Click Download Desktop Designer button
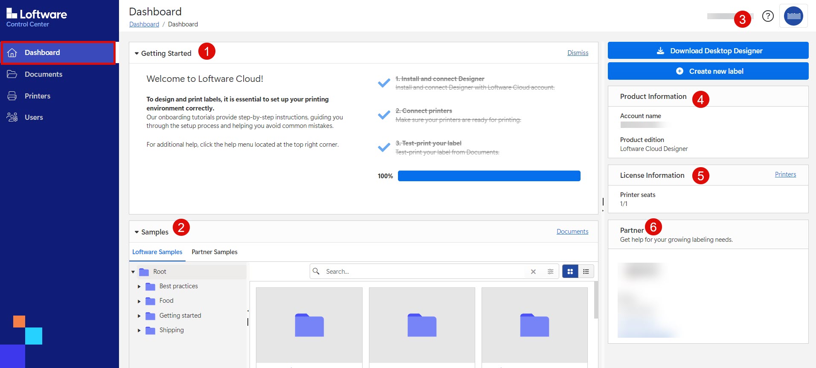This screenshot has height=368, width=816. [708, 51]
